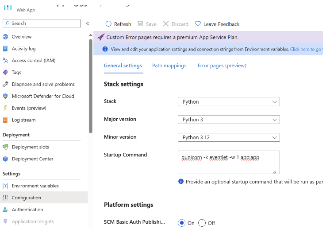Click the Startup Command resize handle
Screen dimensions: 334x229
[274, 172]
